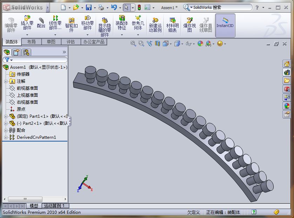Open the ConfigurationManager tab

(26, 52)
